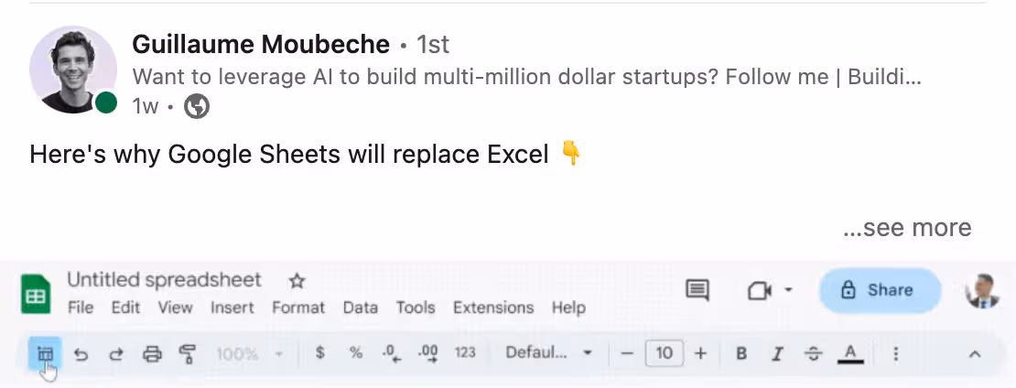Click the Share button
The height and width of the screenshot is (388, 1016).
click(879, 290)
